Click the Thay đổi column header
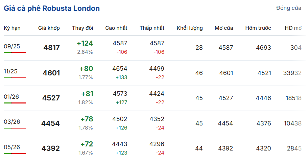The height and width of the screenshot is (163, 308). pos(82,28)
